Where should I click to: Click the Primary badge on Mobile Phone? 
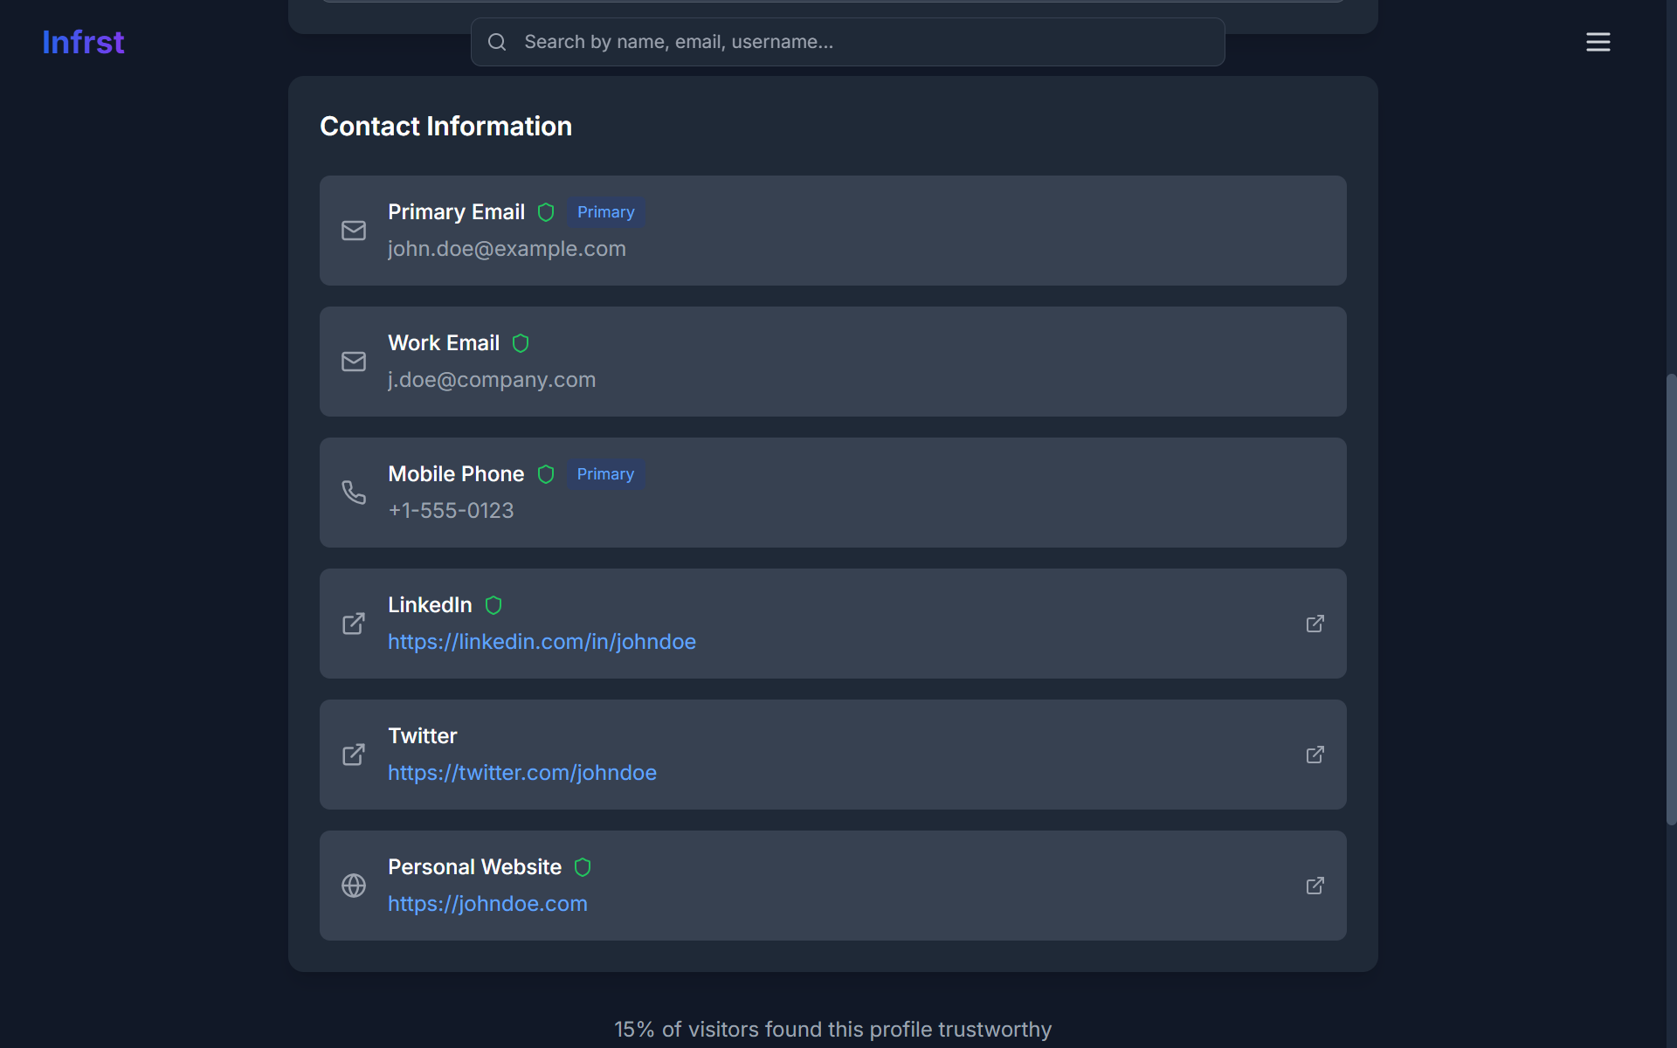click(605, 474)
